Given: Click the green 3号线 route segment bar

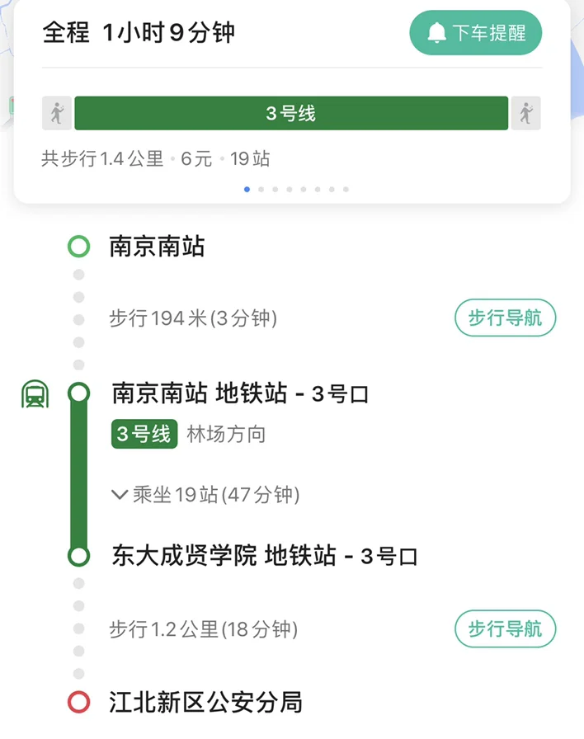Looking at the screenshot, I should click(290, 113).
